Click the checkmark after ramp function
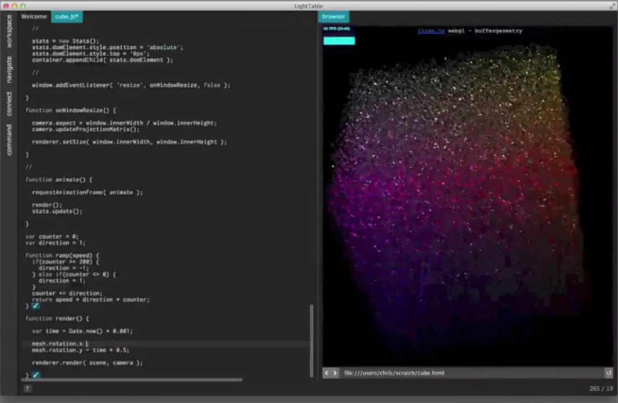Image resolution: width=618 pixels, height=403 pixels. click(35, 306)
